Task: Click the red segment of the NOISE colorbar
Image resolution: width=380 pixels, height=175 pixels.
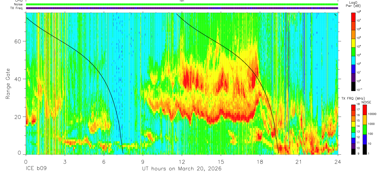Action: pyautogui.click(x=365, y=110)
